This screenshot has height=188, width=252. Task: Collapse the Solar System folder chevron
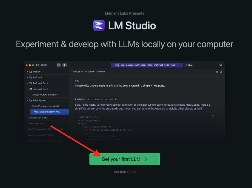click(27, 100)
